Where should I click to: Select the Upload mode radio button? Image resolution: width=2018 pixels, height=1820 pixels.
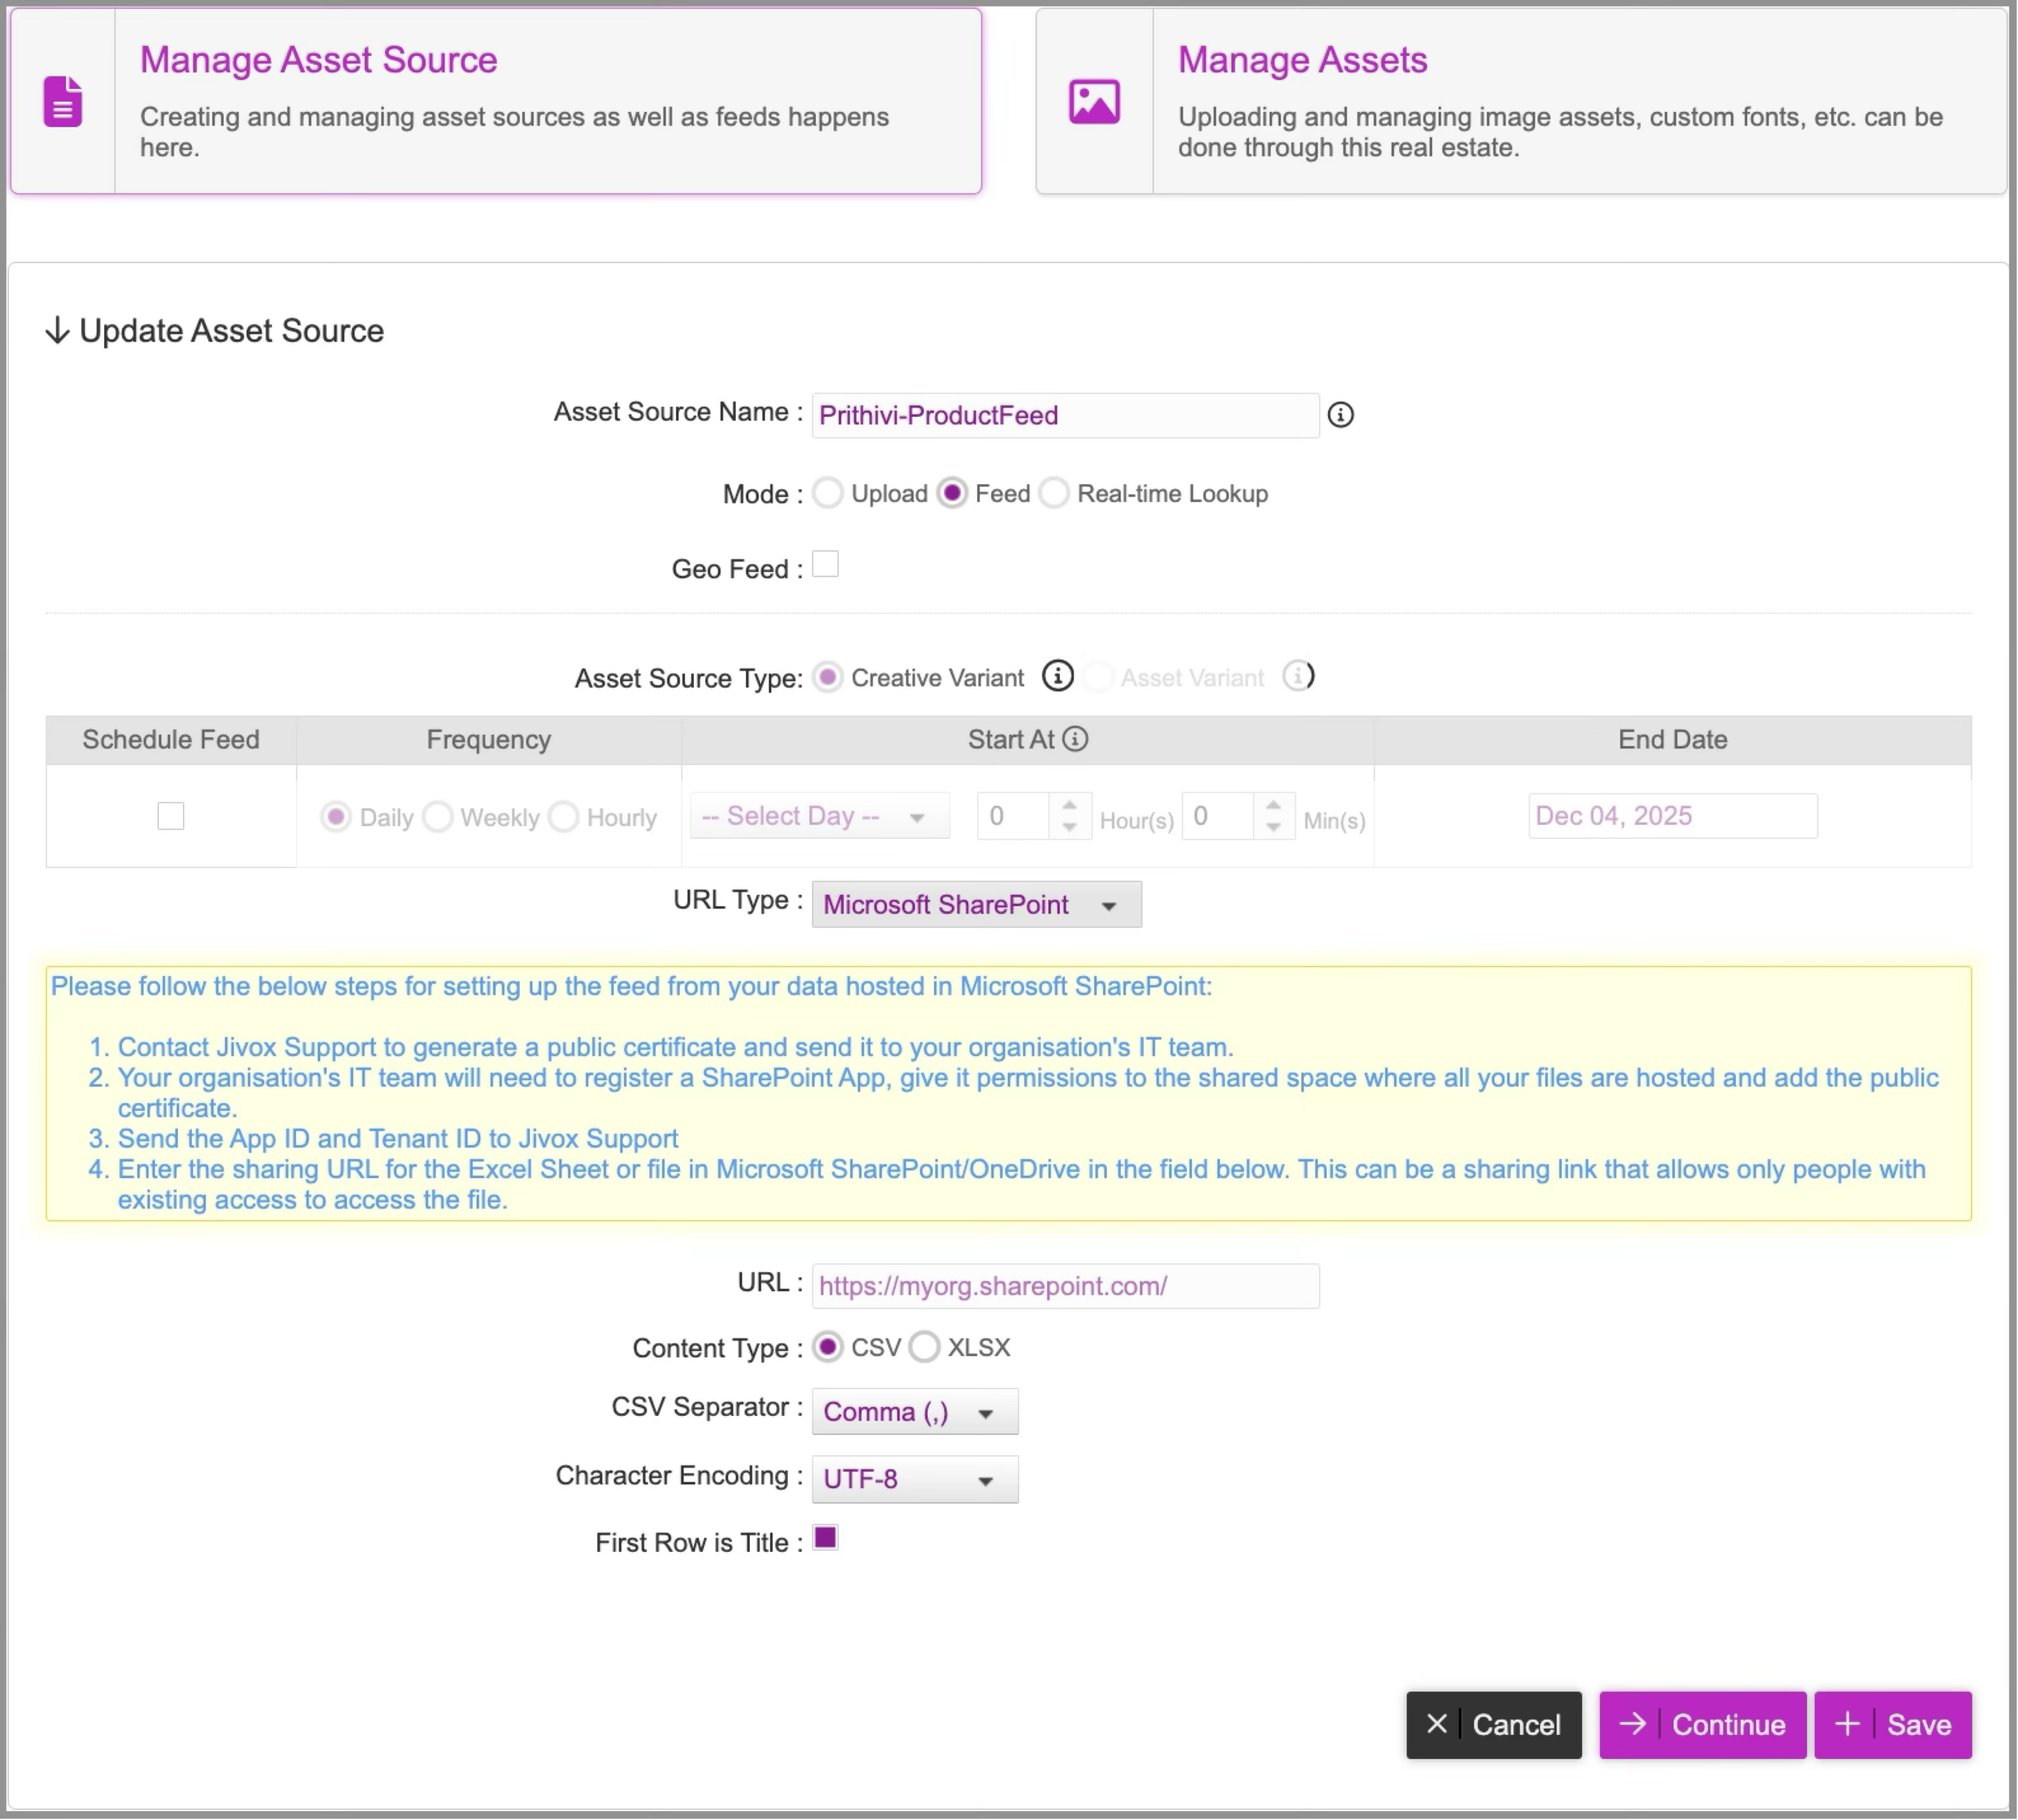tap(828, 493)
